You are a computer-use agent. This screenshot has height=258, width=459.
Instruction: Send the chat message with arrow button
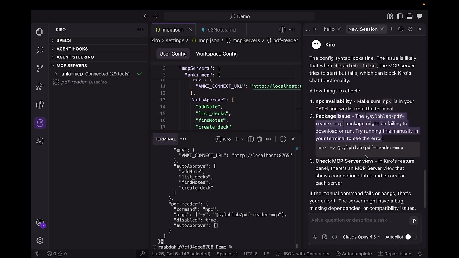pyautogui.click(x=413, y=221)
